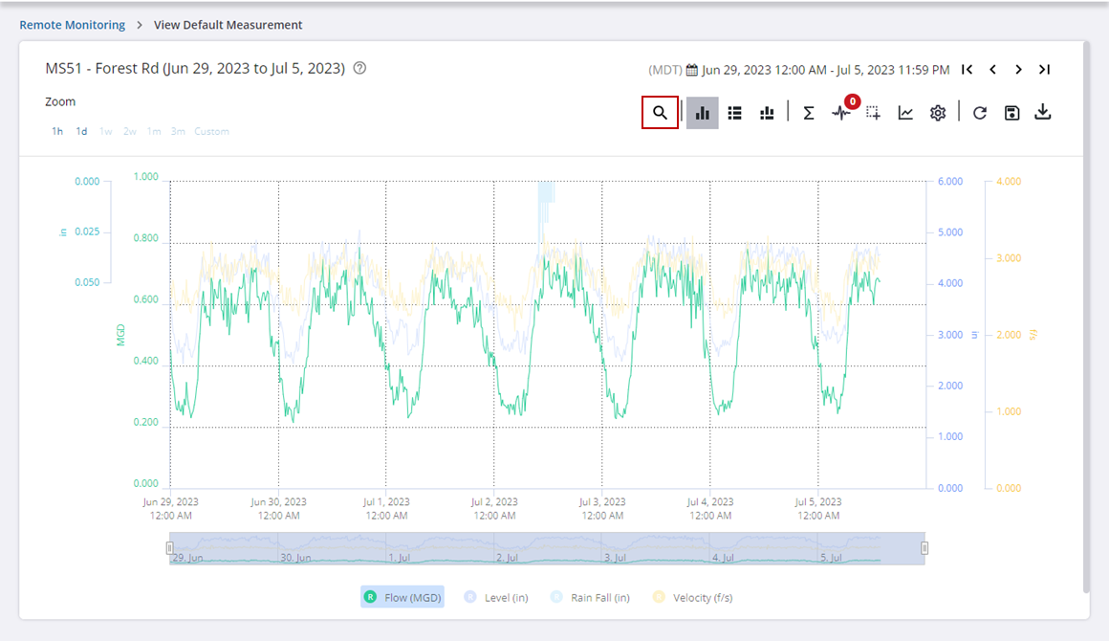Click the date range text Jun 29 - Jul 5
Image resolution: width=1109 pixels, height=641 pixels.
pos(825,70)
